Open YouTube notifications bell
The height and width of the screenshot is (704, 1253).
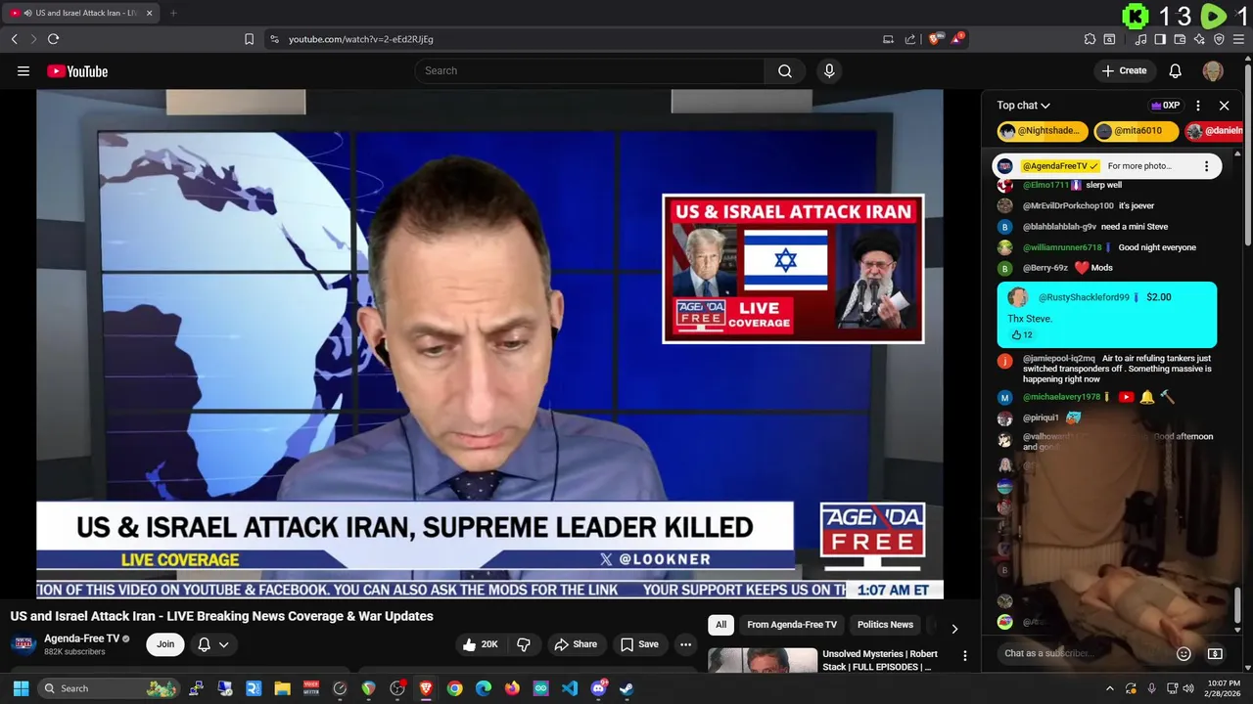tap(1175, 71)
